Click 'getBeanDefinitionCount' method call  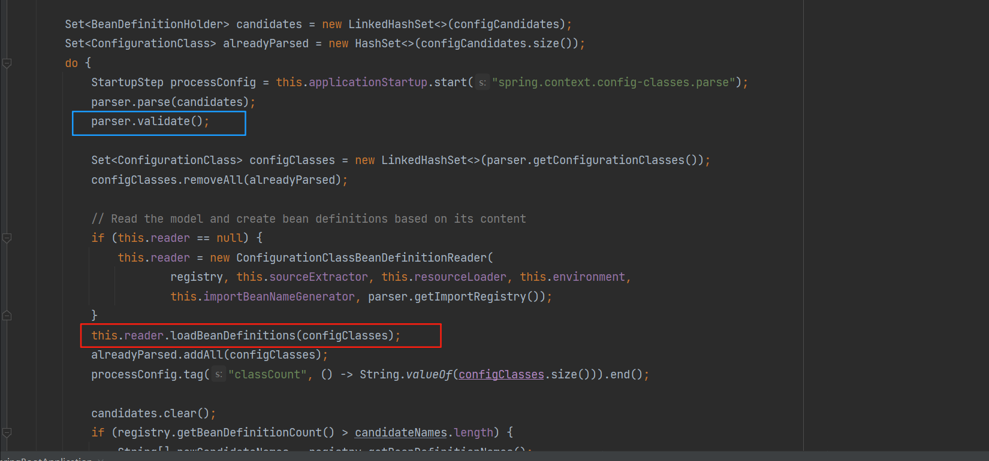pos(249,433)
